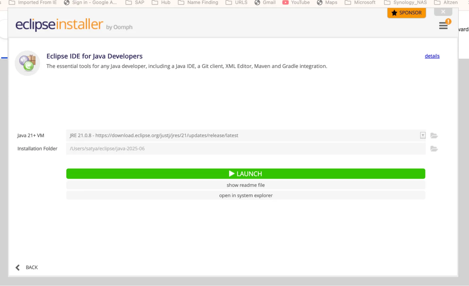Click the Eclipse IDE for Java Developers product icon
Screen dimensions: 469x286
28,63
